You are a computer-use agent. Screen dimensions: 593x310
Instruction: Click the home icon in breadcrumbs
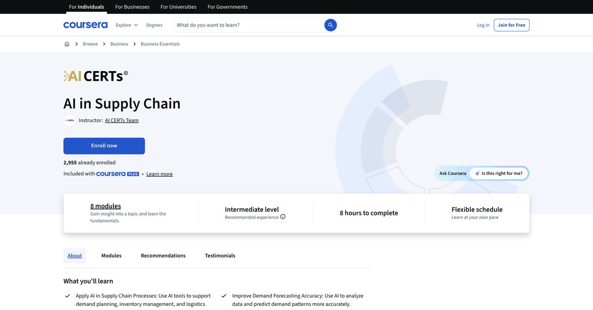[x=67, y=44]
